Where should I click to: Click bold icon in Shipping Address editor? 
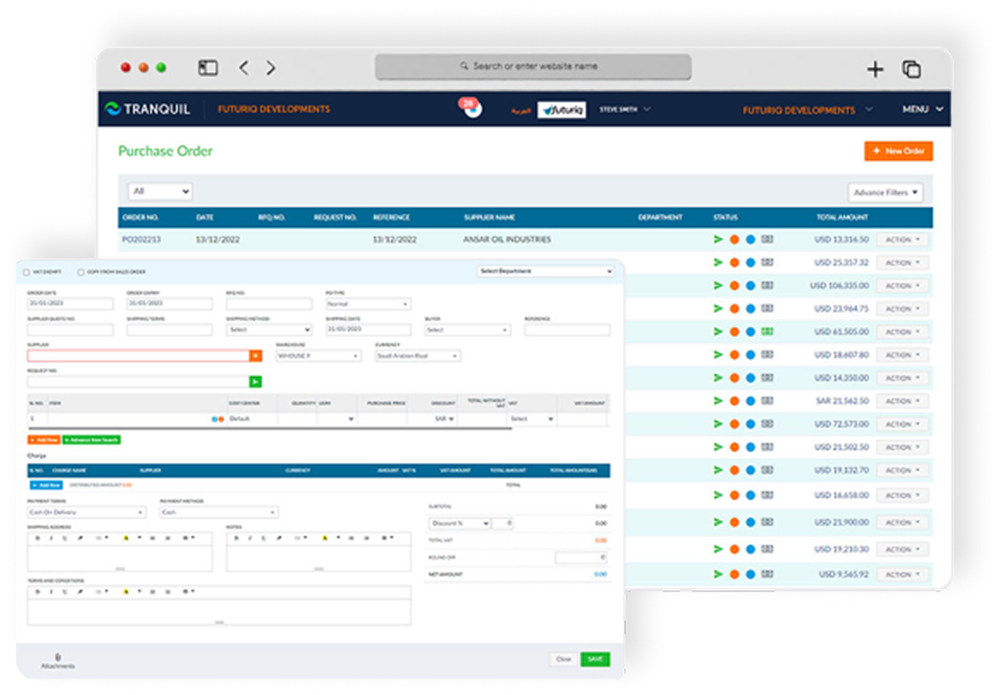(x=37, y=539)
